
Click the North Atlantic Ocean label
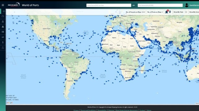(x=86, y=33)
